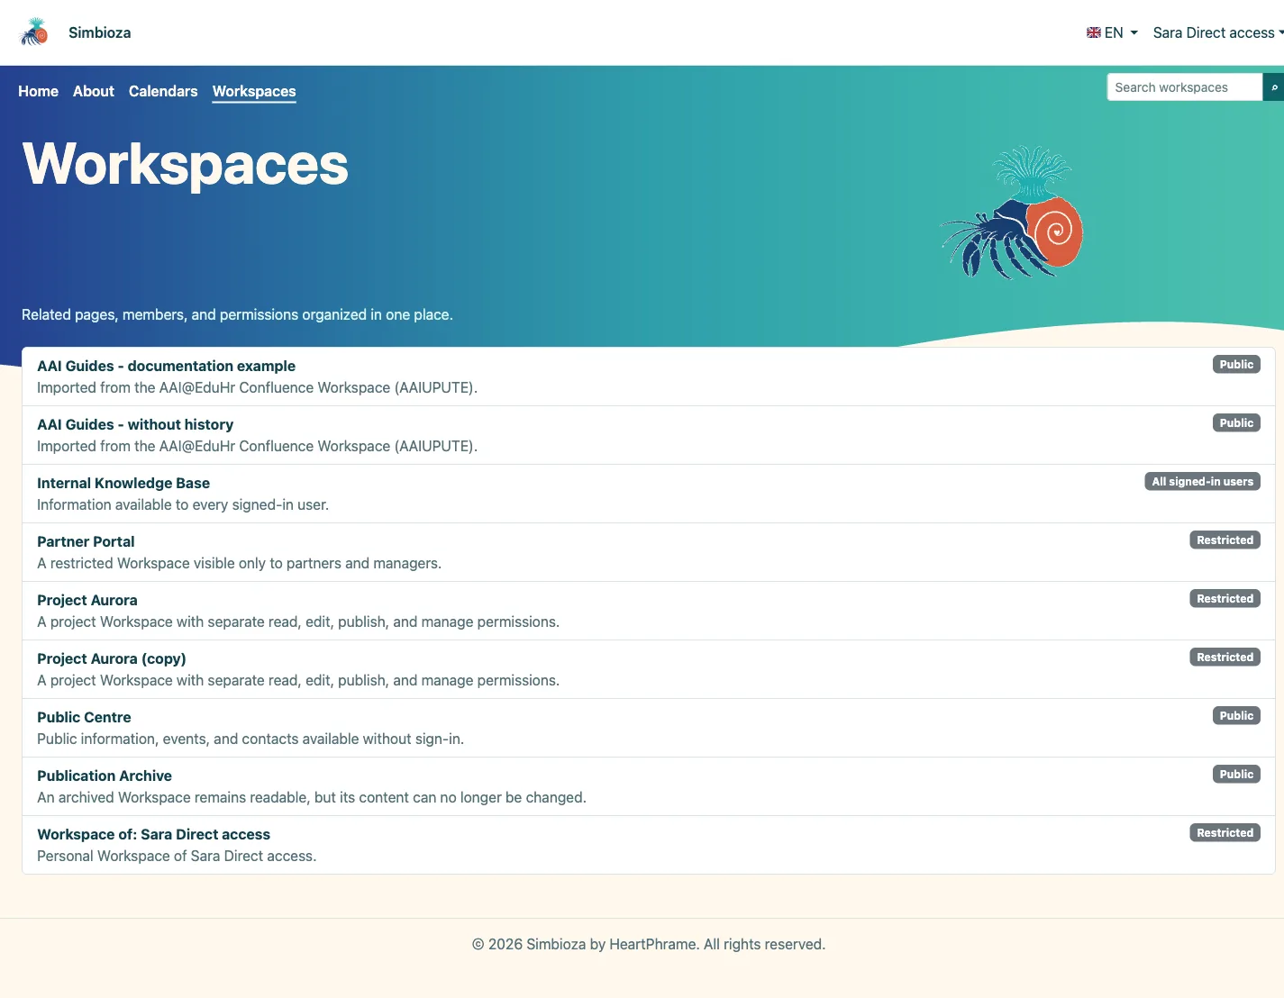Click the search magnifier button
Image resolution: width=1284 pixels, height=998 pixels.
[1274, 87]
